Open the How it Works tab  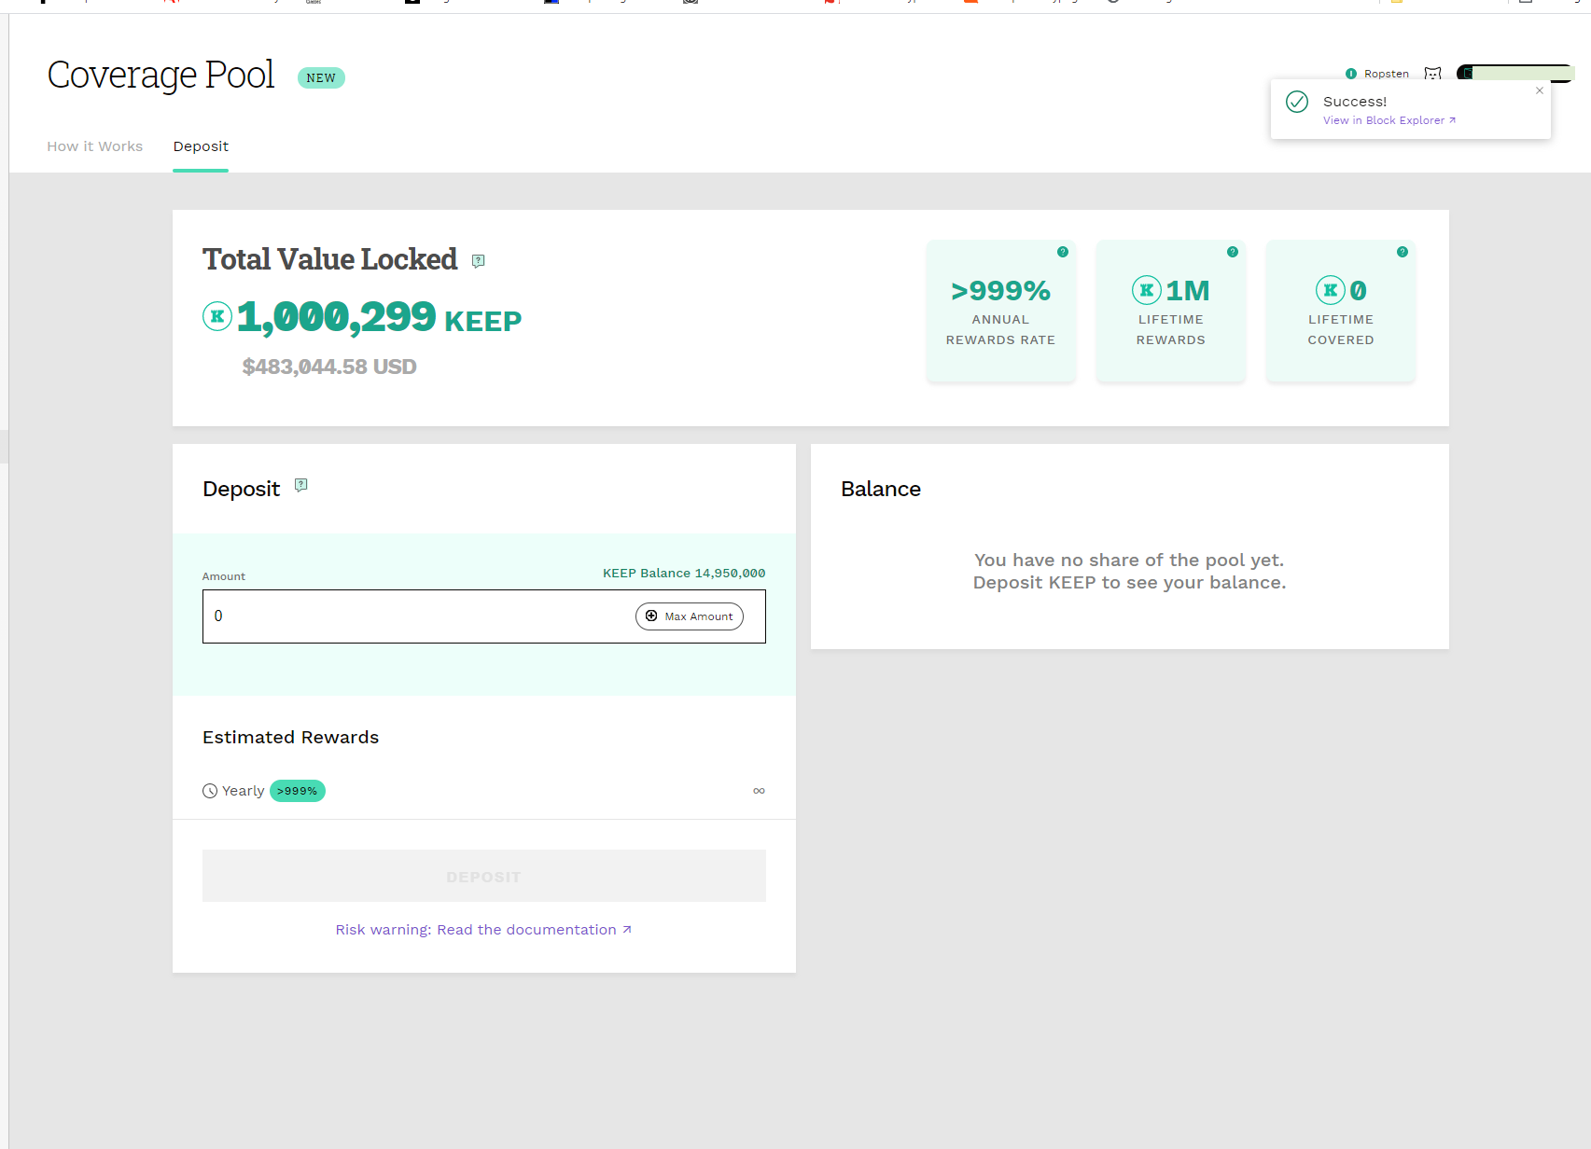click(x=95, y=146)
